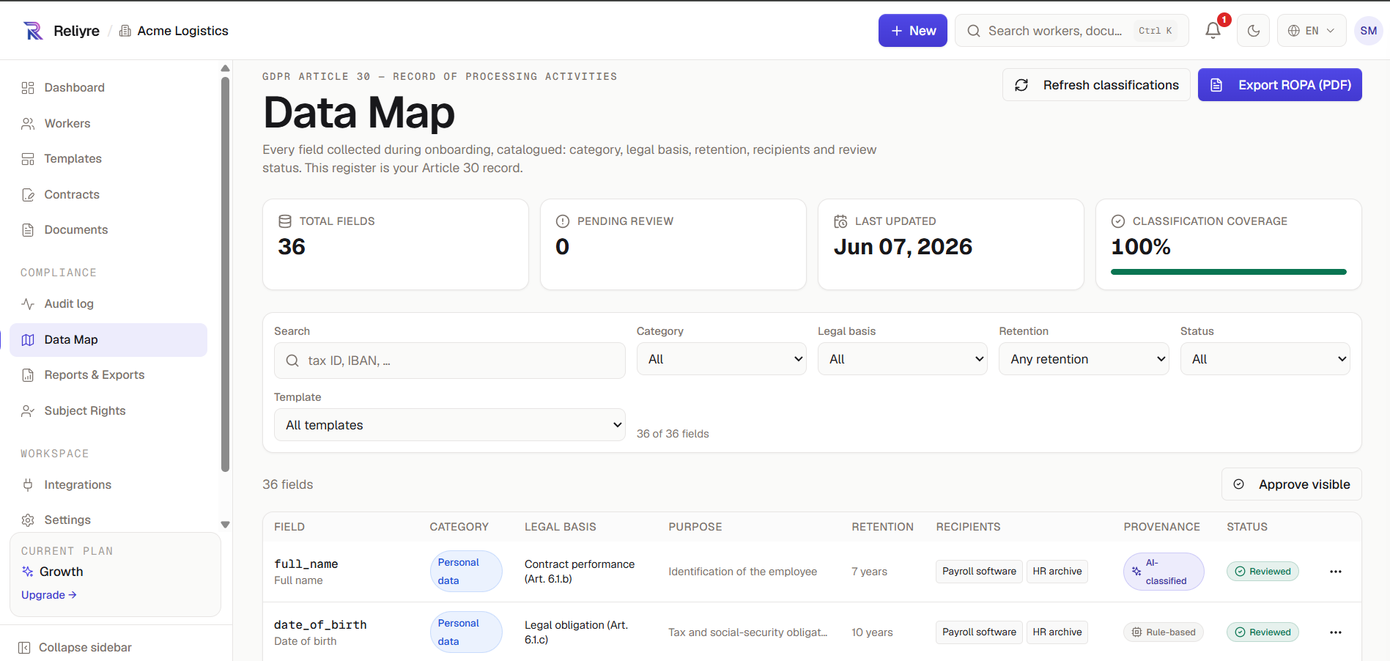Viewport: 1390px width, 661px height.
Task: Click the AI-classified provenance badge
Action: (x=1164, y=572)
